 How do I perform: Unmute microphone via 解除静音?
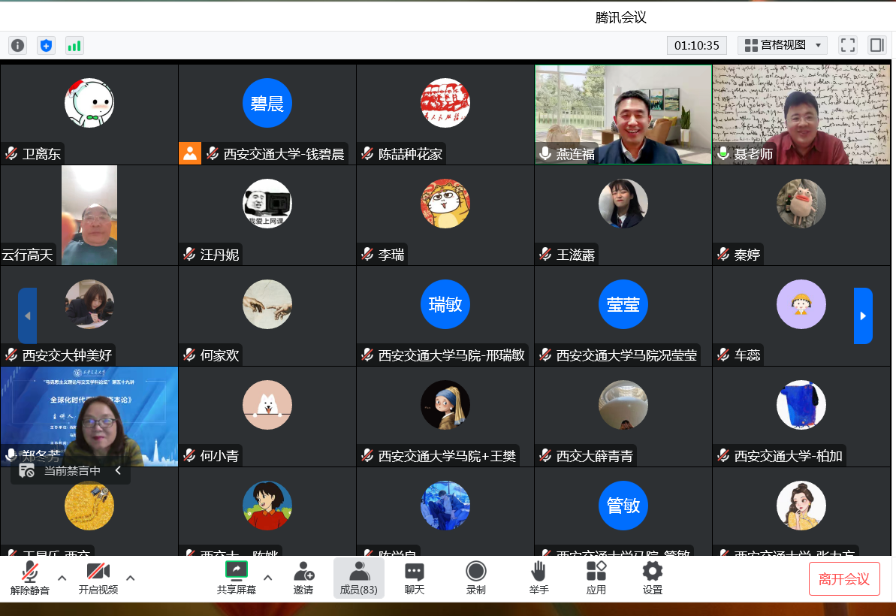click(x=30, y=578)
